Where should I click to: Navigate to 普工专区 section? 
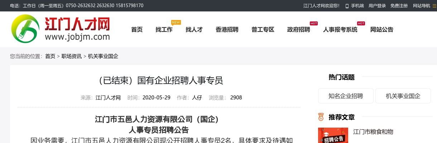[x=263, y=30]
